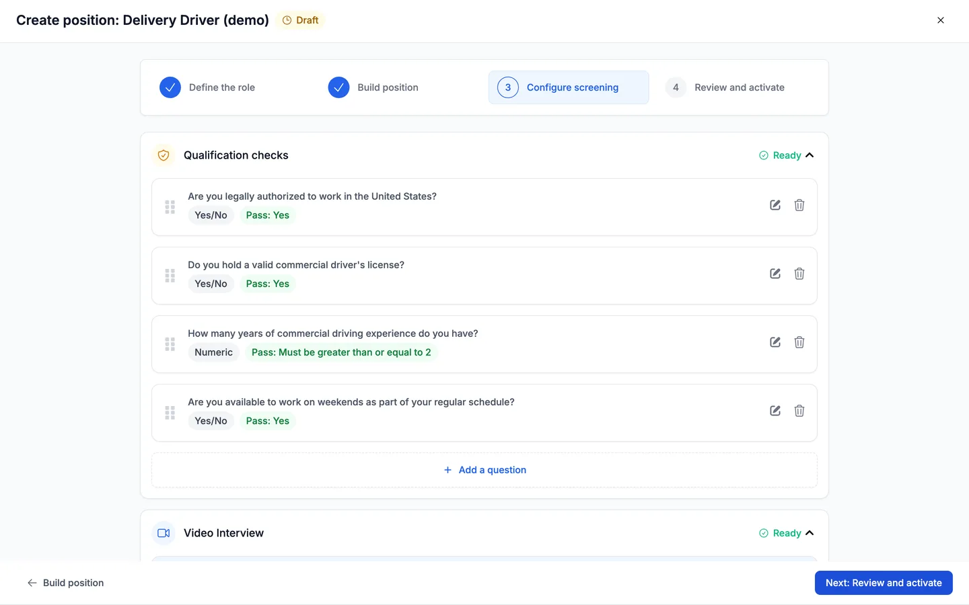Click Yes/No tag on weekend availability question

[211, 421]
